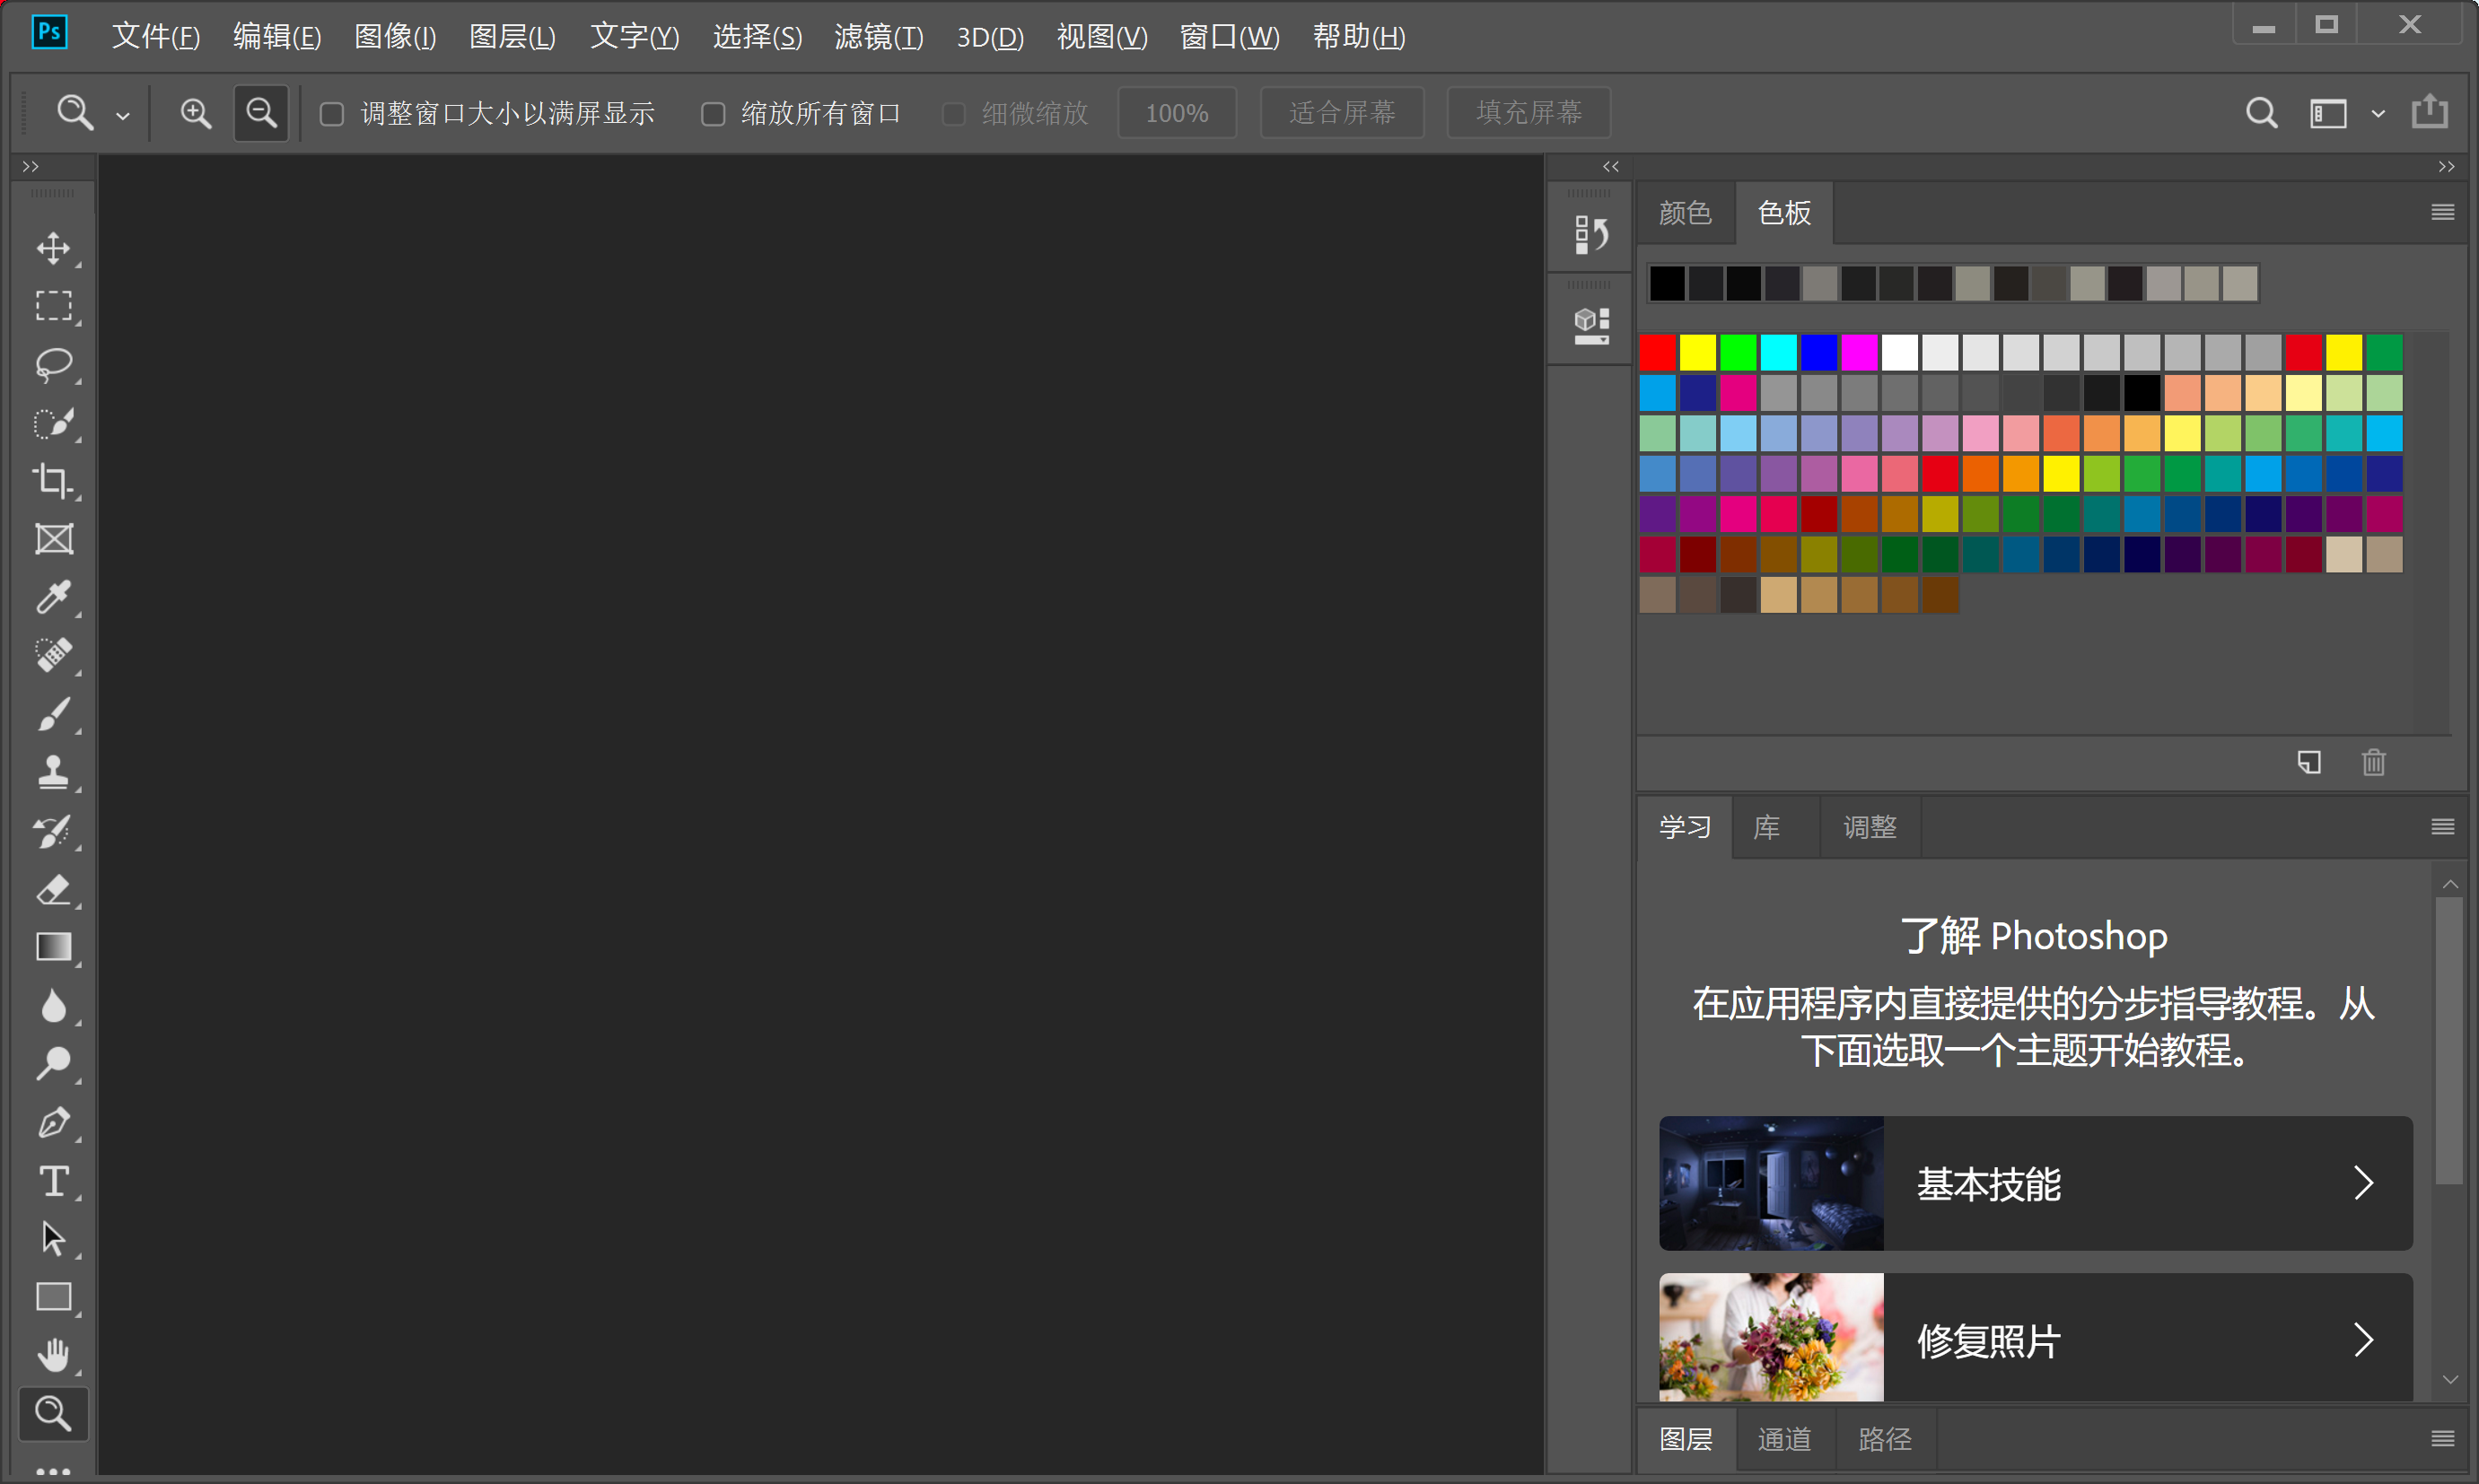This screenshot has width=2479, height=1484.
Task: Open the Learn panel flyout menu
Action: pyautogui.click(x=2442, y=826)
